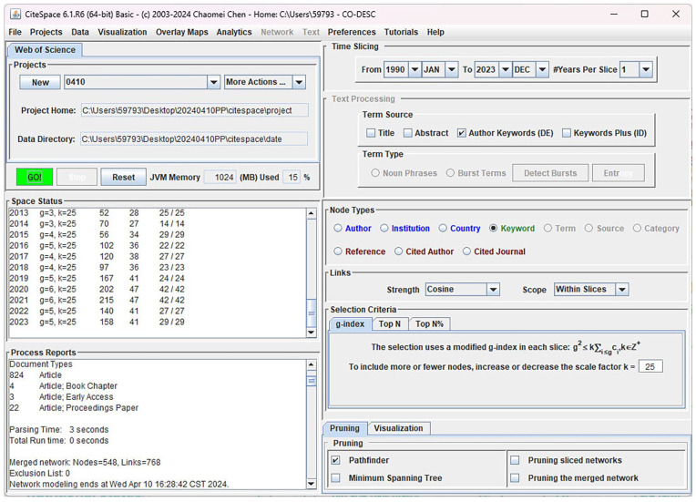Screen dimensions: 696x502
Task: Expand the To month DEC dropdown
Action: pos(542,69)
